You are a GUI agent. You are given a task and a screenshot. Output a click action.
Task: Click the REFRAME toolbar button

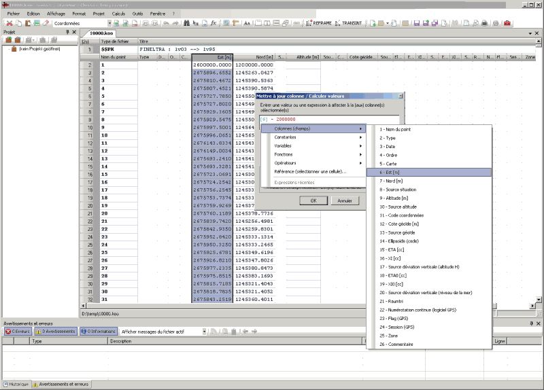tap(319, 23)
